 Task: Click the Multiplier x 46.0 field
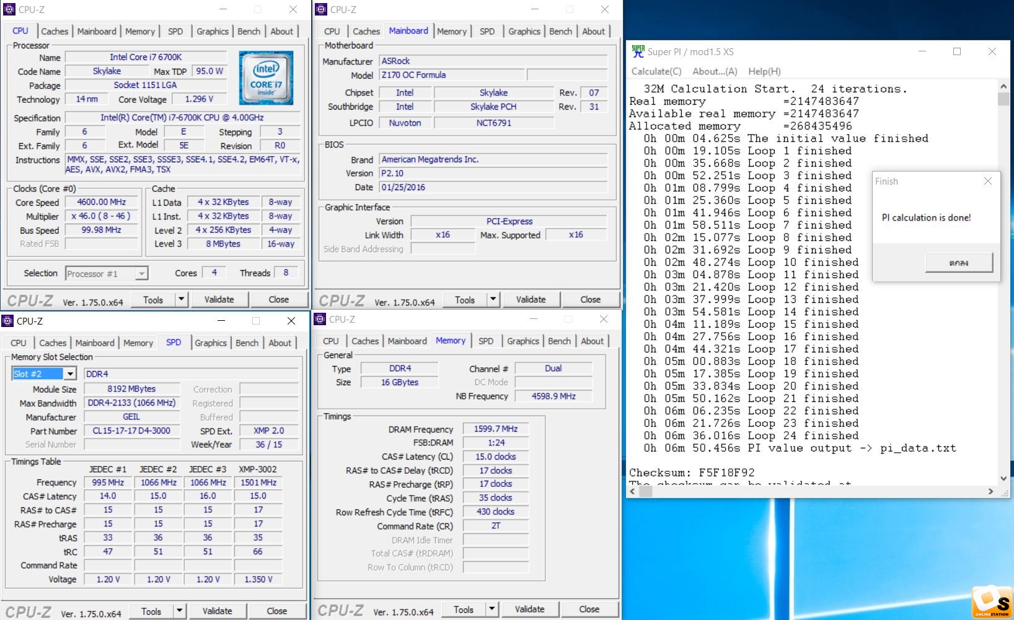pyautogui.click(x=102, y=216)
